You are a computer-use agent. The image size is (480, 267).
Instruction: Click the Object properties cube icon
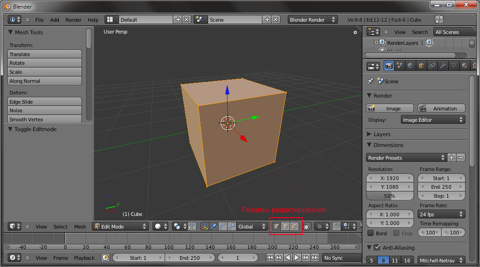[x=421, y=66]
